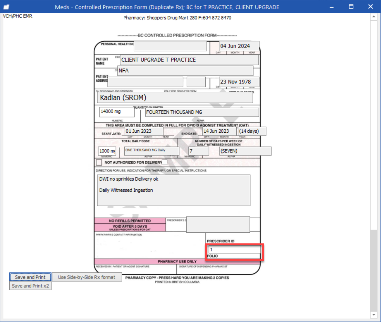The height and width of the screenshot is (322, 381).
Task: Select the end date field 14 Jun 2023
Action: [219, 131]
